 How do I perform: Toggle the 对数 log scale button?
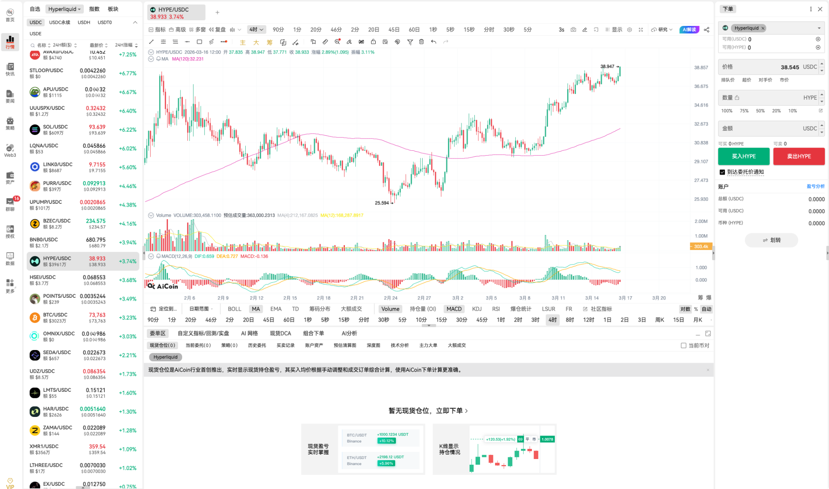tap(685, 309)
